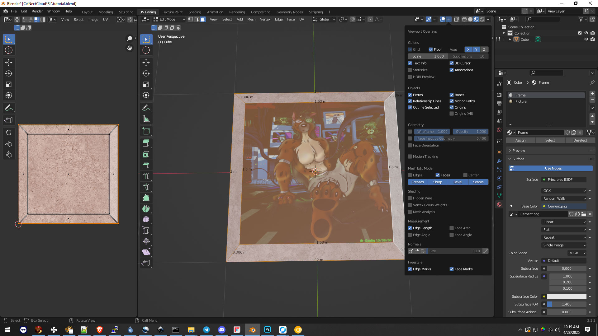
Task: Open the Linear interpolation dropdown
Action: click(564, 222)
